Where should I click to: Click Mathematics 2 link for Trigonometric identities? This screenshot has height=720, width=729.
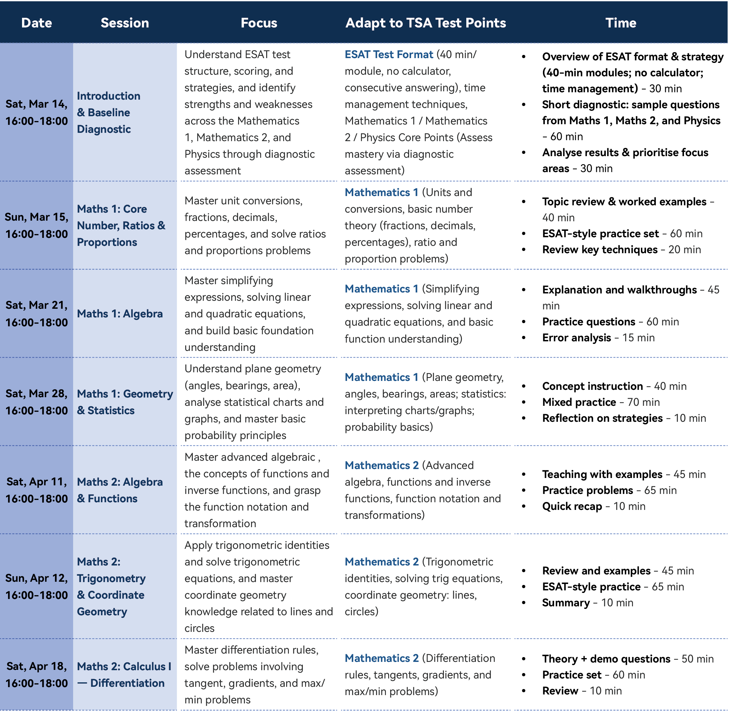[381, 562]
